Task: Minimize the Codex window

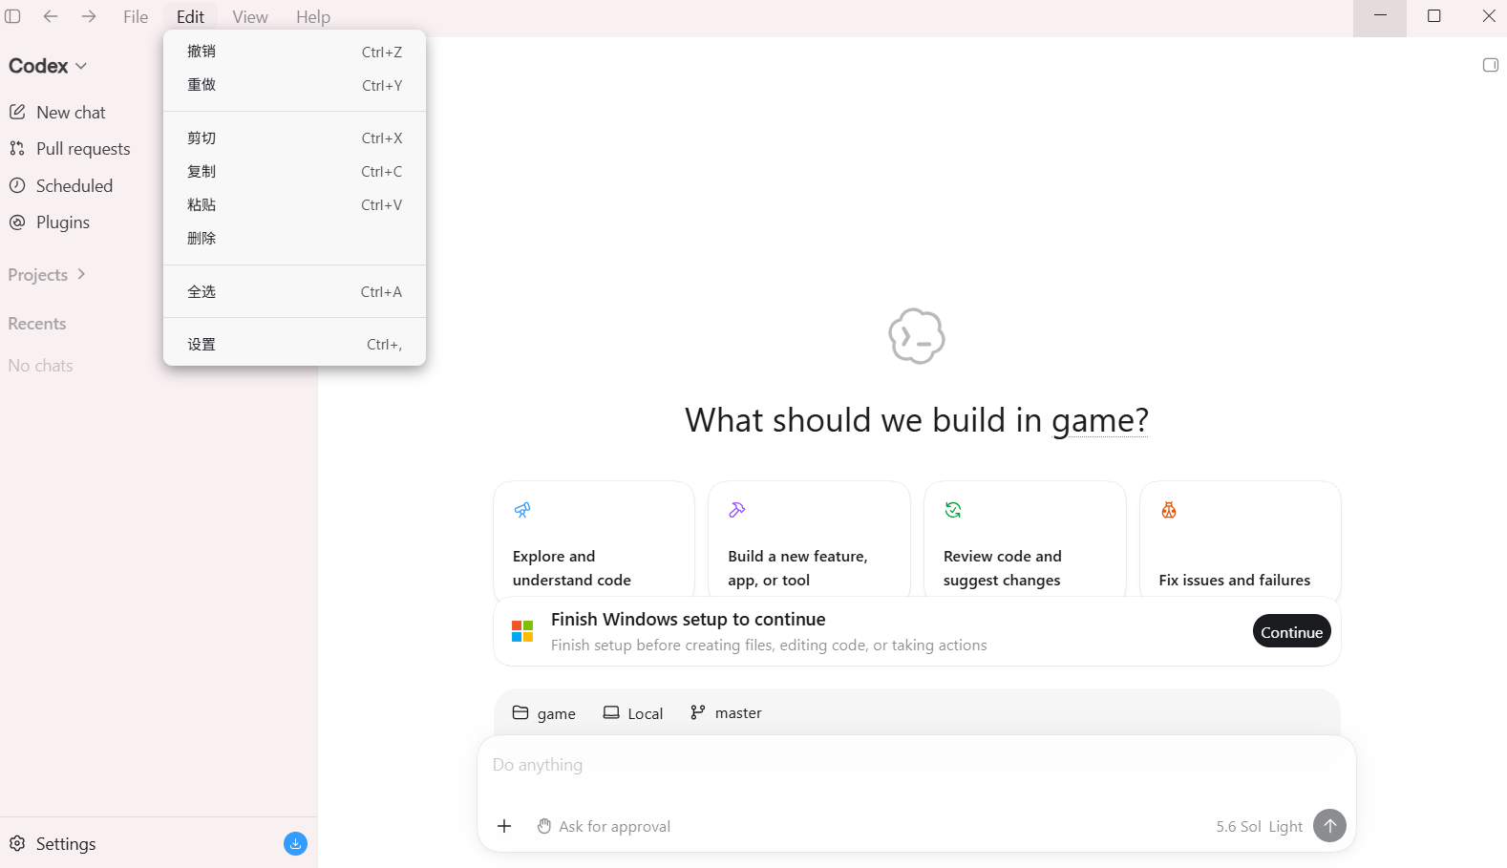Action: point(1380,16)
